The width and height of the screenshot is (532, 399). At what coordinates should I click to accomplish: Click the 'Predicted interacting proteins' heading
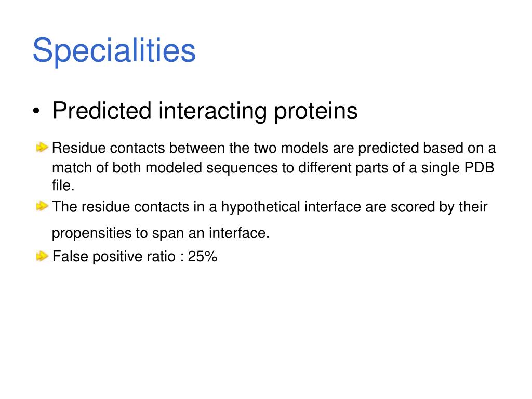tap(205, 111)
